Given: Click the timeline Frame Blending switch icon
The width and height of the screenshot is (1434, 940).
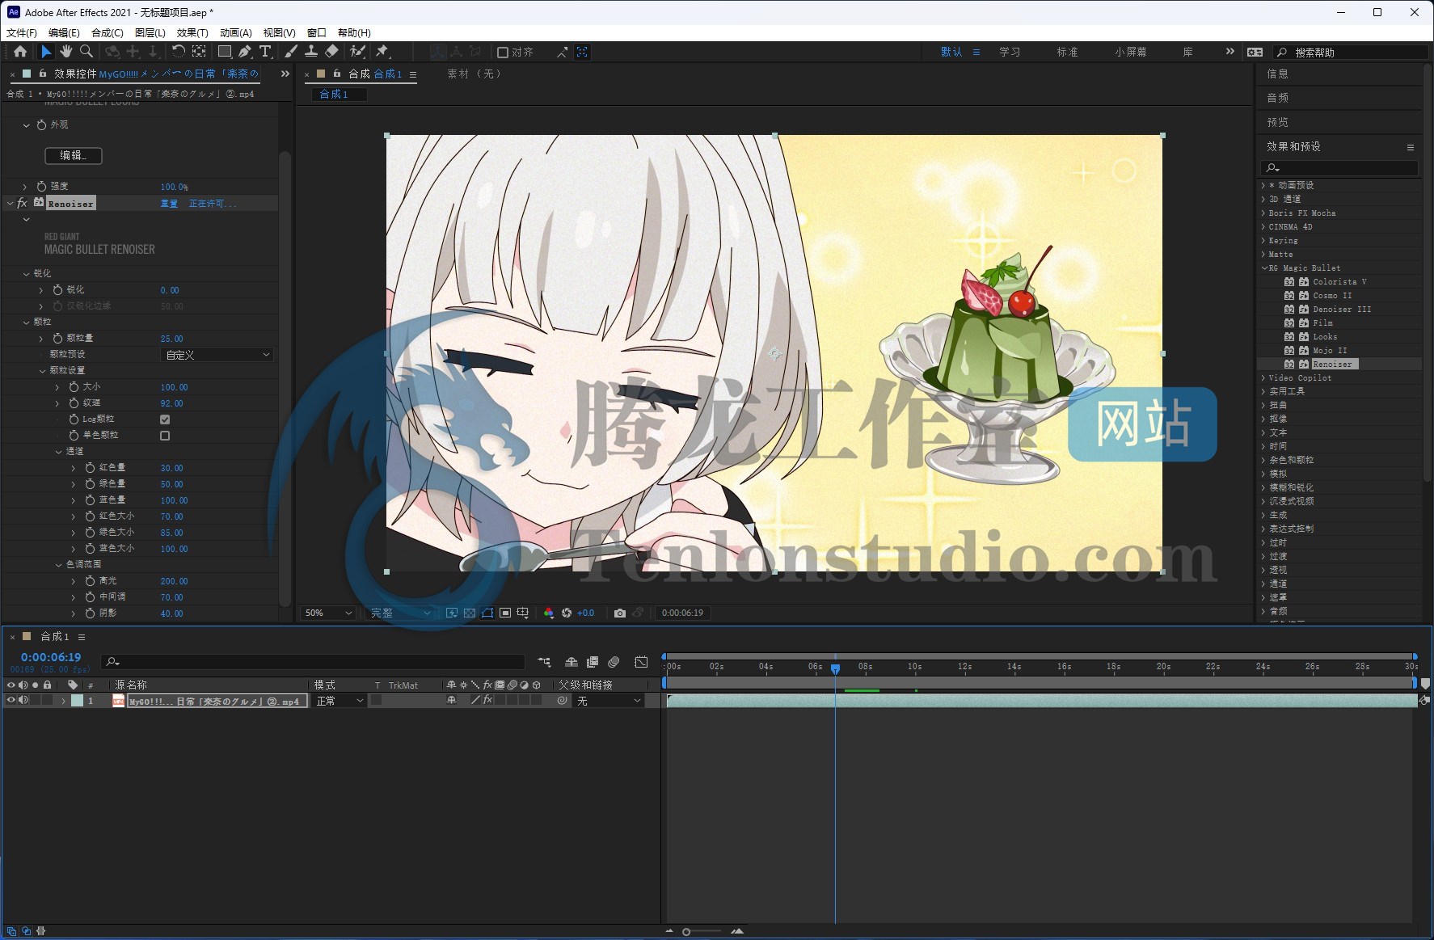Looking at the screenshot, I should pyautogui.click(x=593, y=662).
